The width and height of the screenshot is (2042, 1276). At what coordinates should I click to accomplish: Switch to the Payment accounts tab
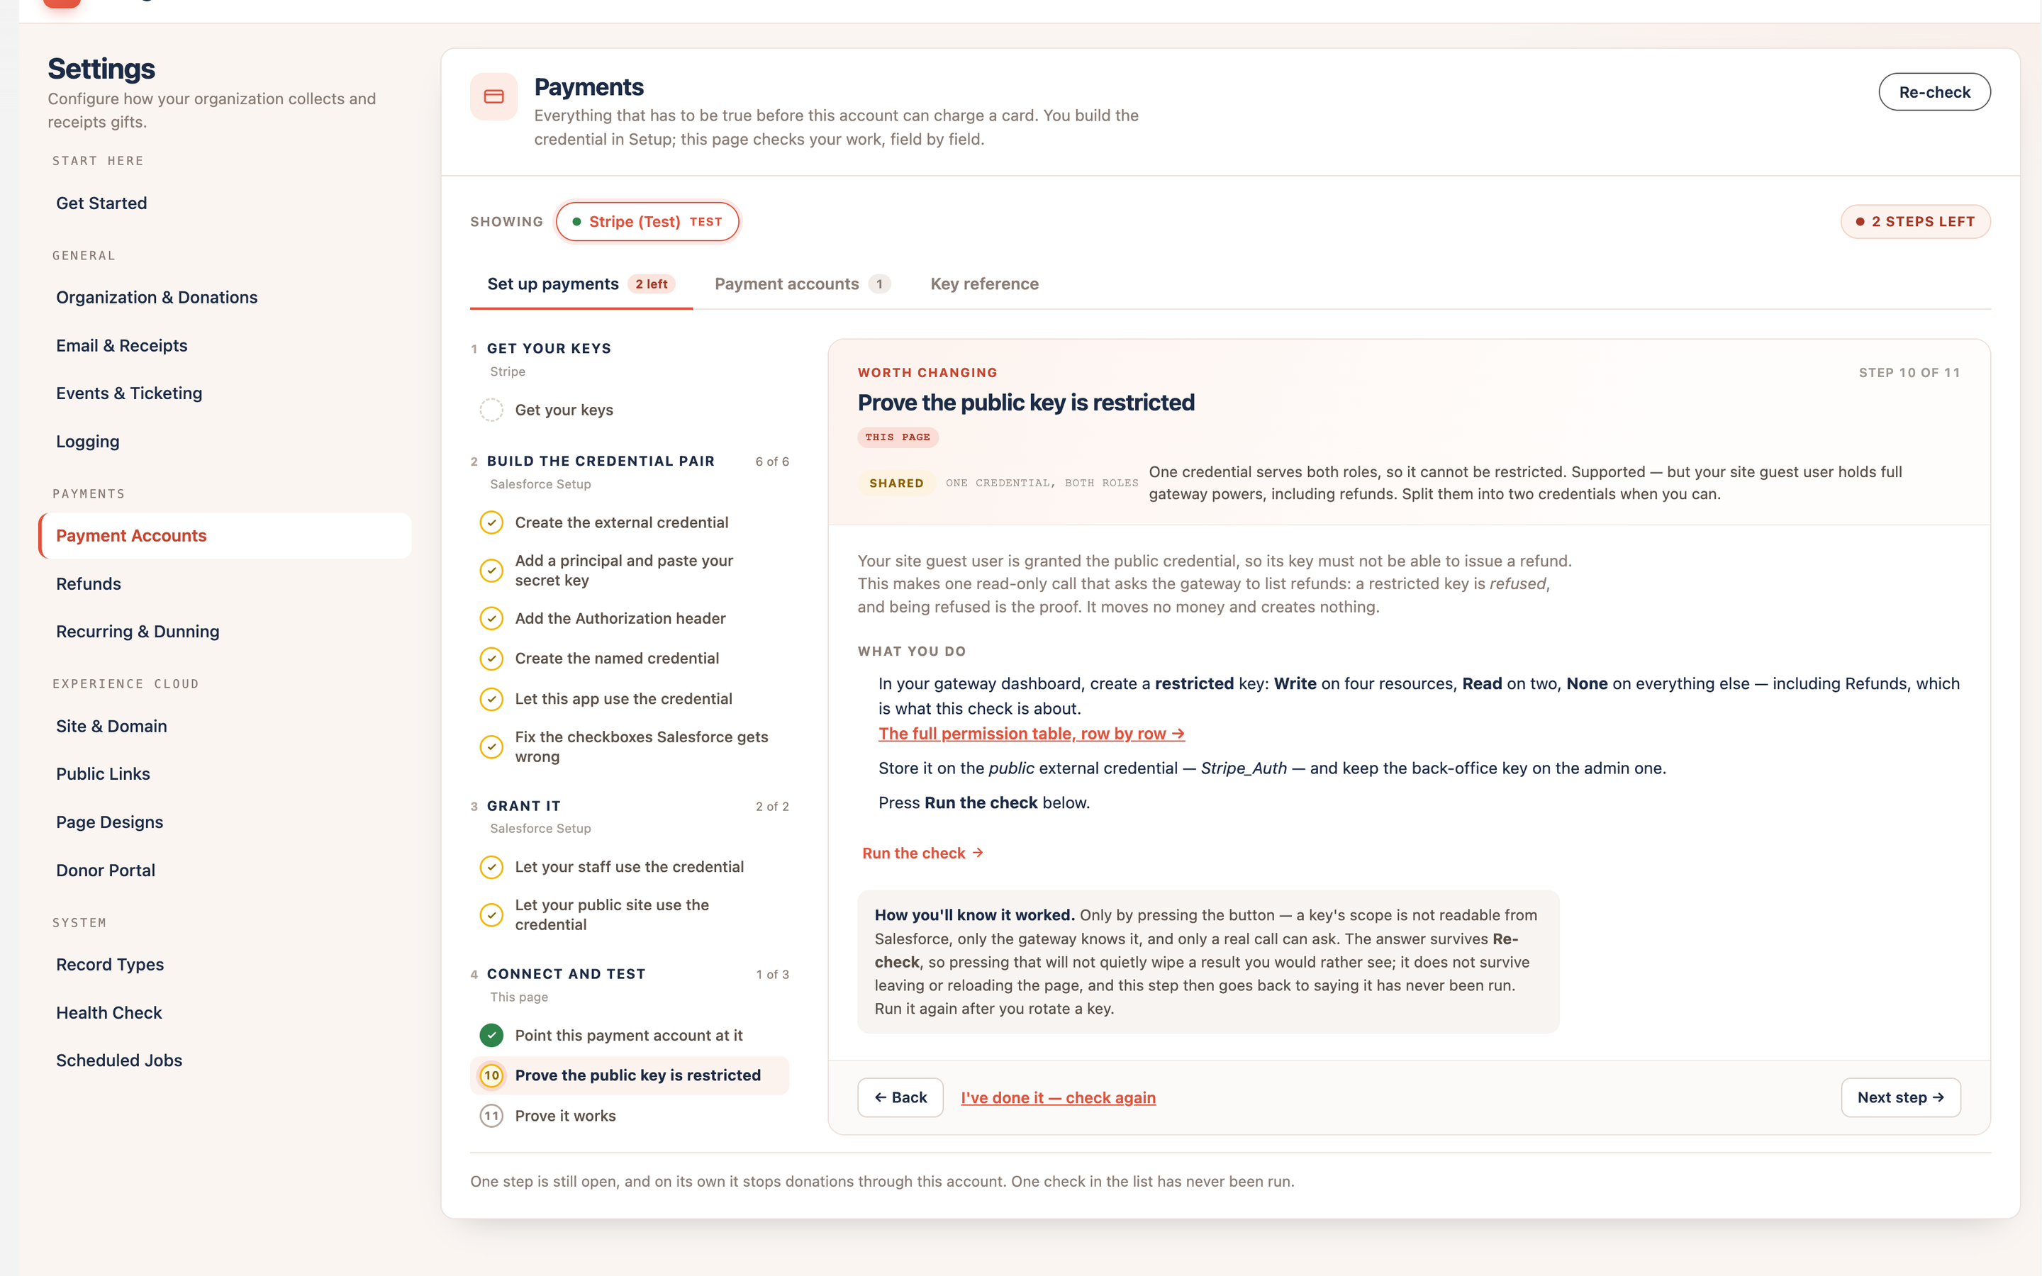[x=802, y=284]
